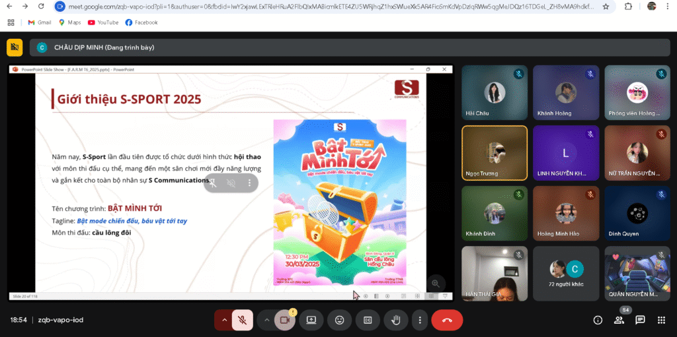Open the YouTube bookmark

(x=103, y=22)
